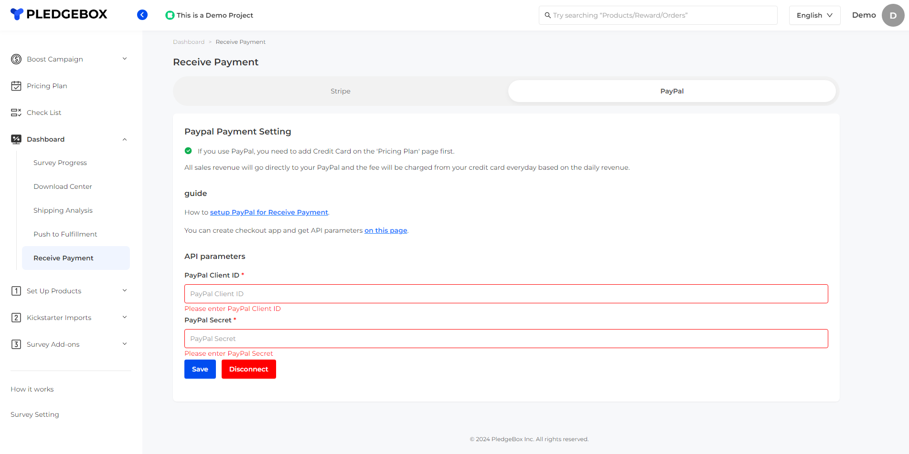Click the Pricing Plan calendar icon

(16, 86)
